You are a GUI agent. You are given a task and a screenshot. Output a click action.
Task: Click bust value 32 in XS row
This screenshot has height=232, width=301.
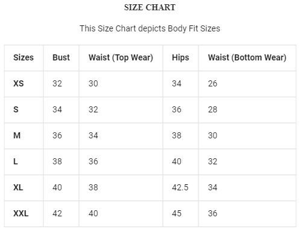tap(57, 83)
